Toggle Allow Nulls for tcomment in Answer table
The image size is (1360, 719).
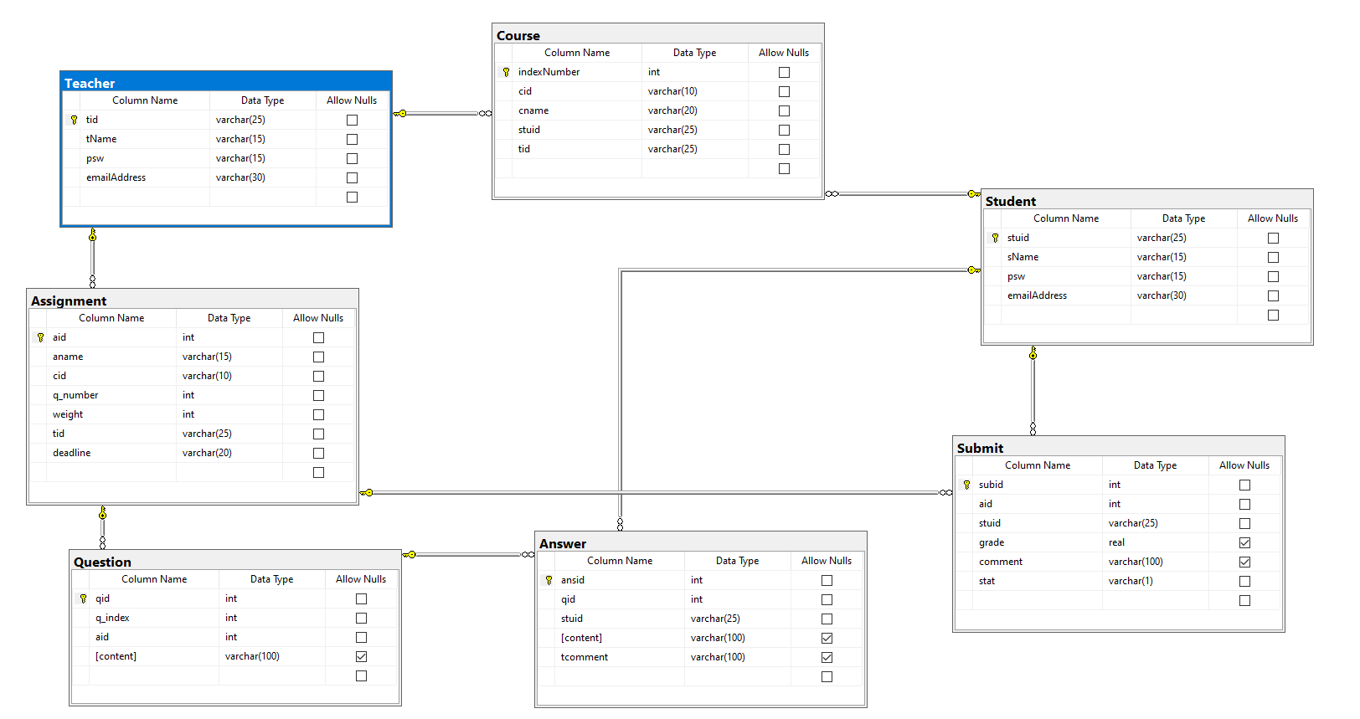(x=827, y=657)
